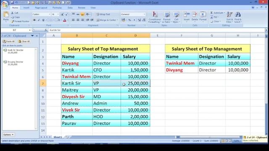
Task: Decrease decimal places
Action: click(x=144, y=20)
